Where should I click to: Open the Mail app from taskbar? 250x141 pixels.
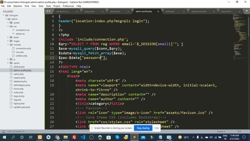click(143, 137)
